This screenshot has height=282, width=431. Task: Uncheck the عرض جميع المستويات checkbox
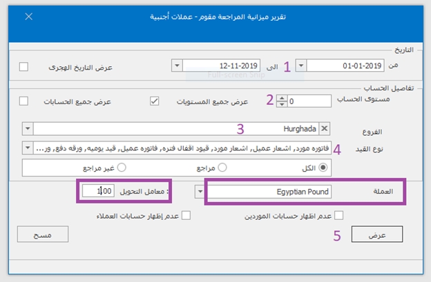[x=154, y=101]
